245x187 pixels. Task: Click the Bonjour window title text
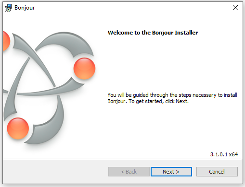[25, 8]
